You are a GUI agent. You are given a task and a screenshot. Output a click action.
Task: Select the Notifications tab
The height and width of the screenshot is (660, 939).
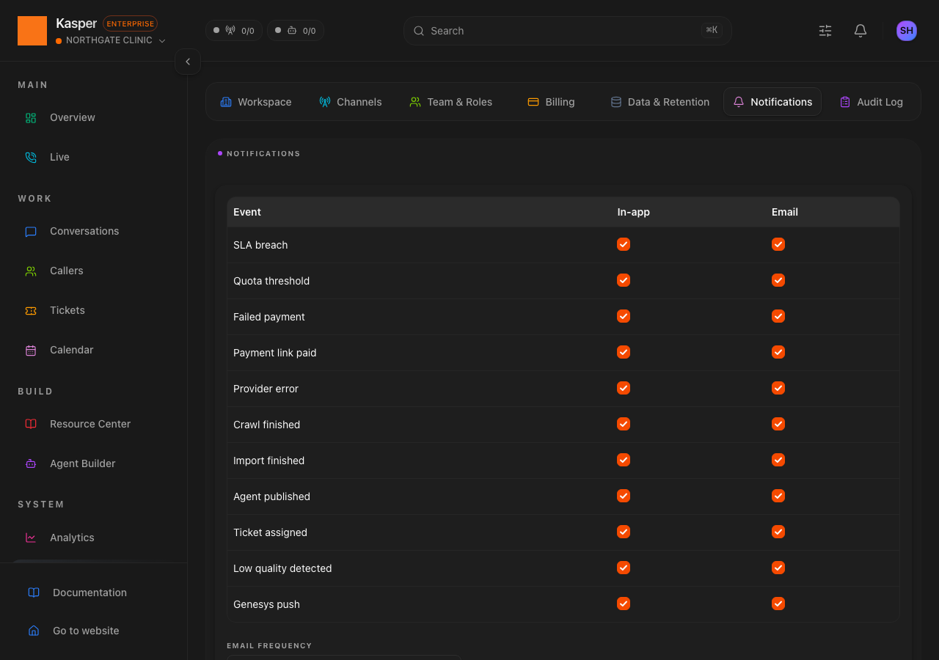772,102
